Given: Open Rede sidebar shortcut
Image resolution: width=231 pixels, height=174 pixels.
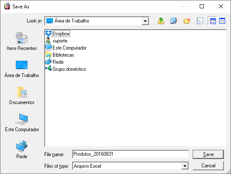Looking at the screenshot, I should click(22, 149).
